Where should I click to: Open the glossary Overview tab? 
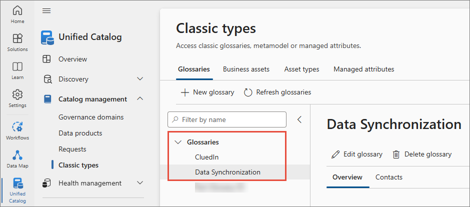pyautogui.click(x=347, y=177)
